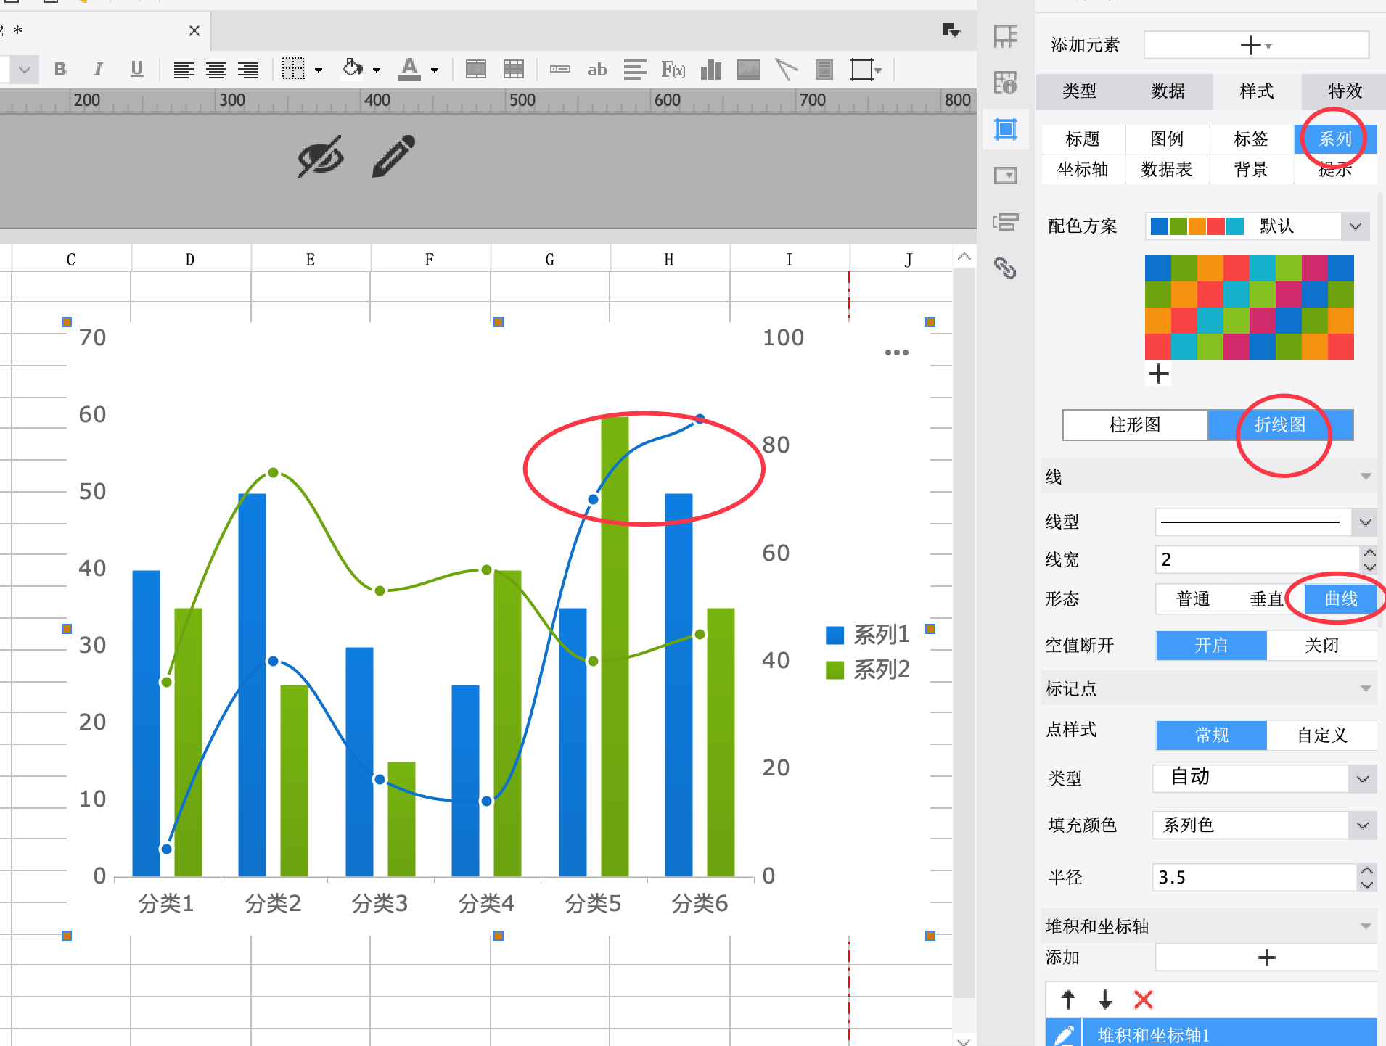1386x1046 pixels.
Task: Click the table grid icon in toolbar
Action: pos(514,70)
